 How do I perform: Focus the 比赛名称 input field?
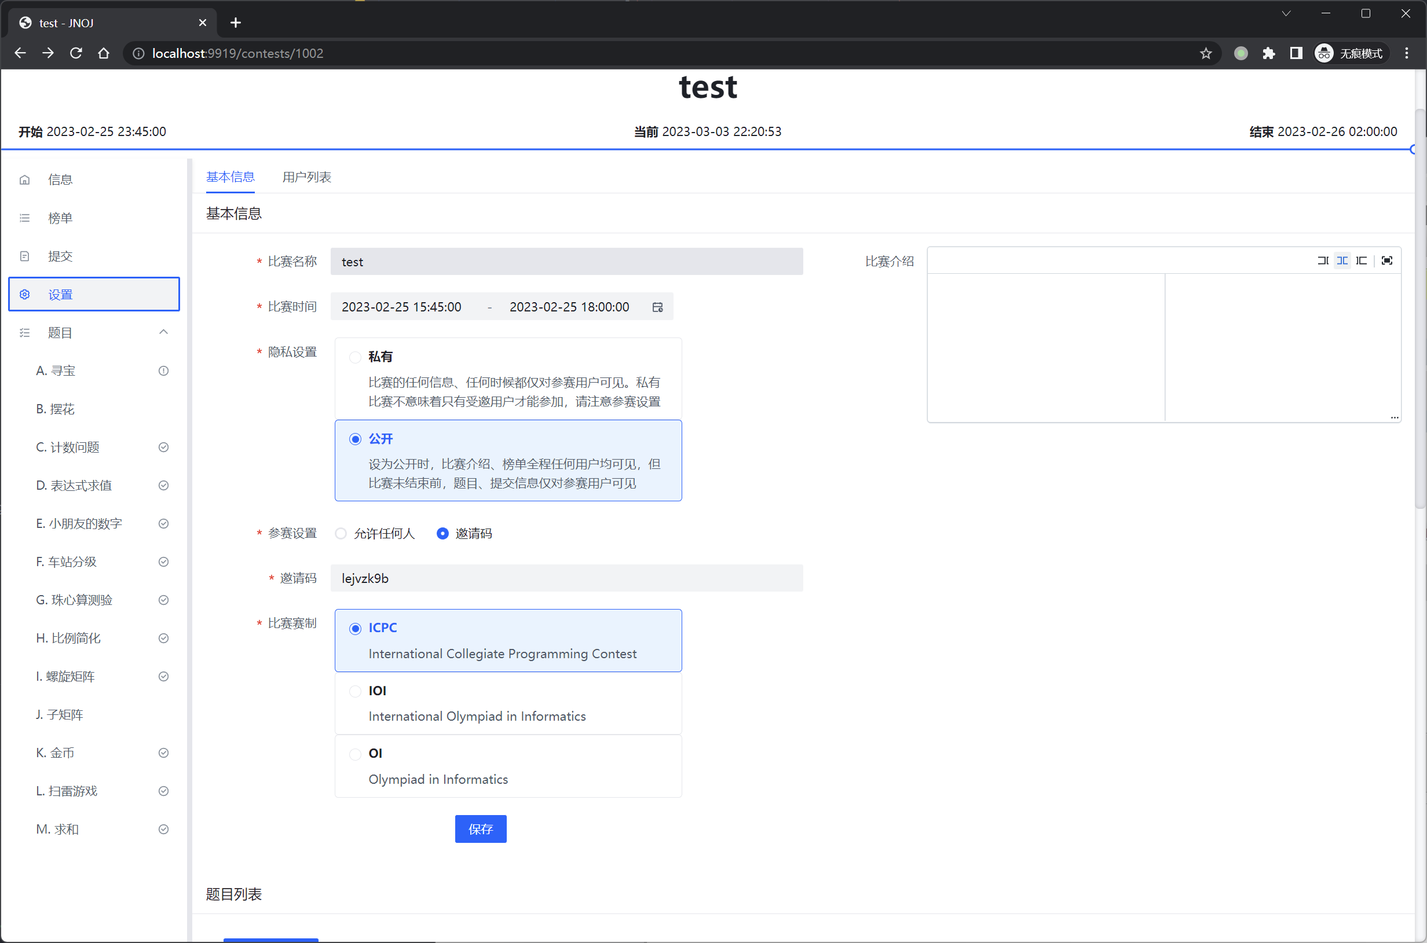click(x=566, y=262)
